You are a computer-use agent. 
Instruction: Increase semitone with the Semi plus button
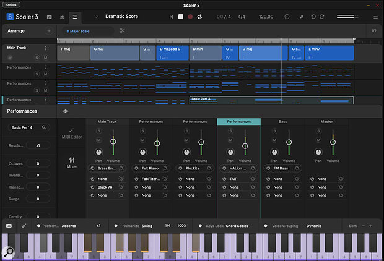(370, 226)
